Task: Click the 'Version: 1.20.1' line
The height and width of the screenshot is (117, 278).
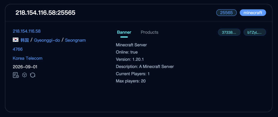Action: tap(130, 59)
